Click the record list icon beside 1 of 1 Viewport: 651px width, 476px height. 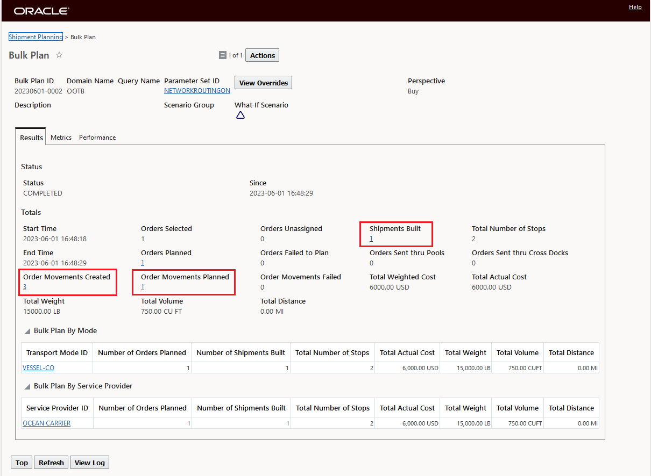(223, 55)
